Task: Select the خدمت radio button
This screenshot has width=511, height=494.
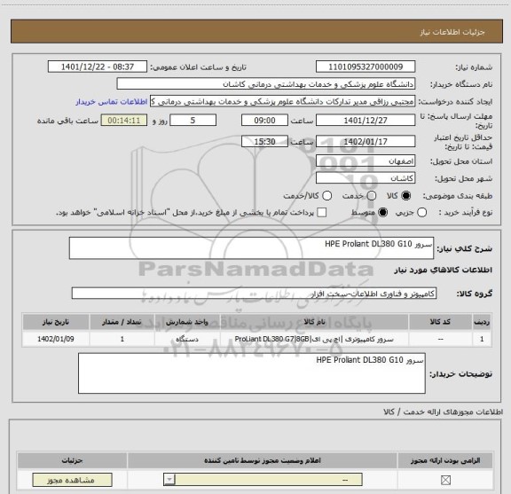Action: click(372, 195)
